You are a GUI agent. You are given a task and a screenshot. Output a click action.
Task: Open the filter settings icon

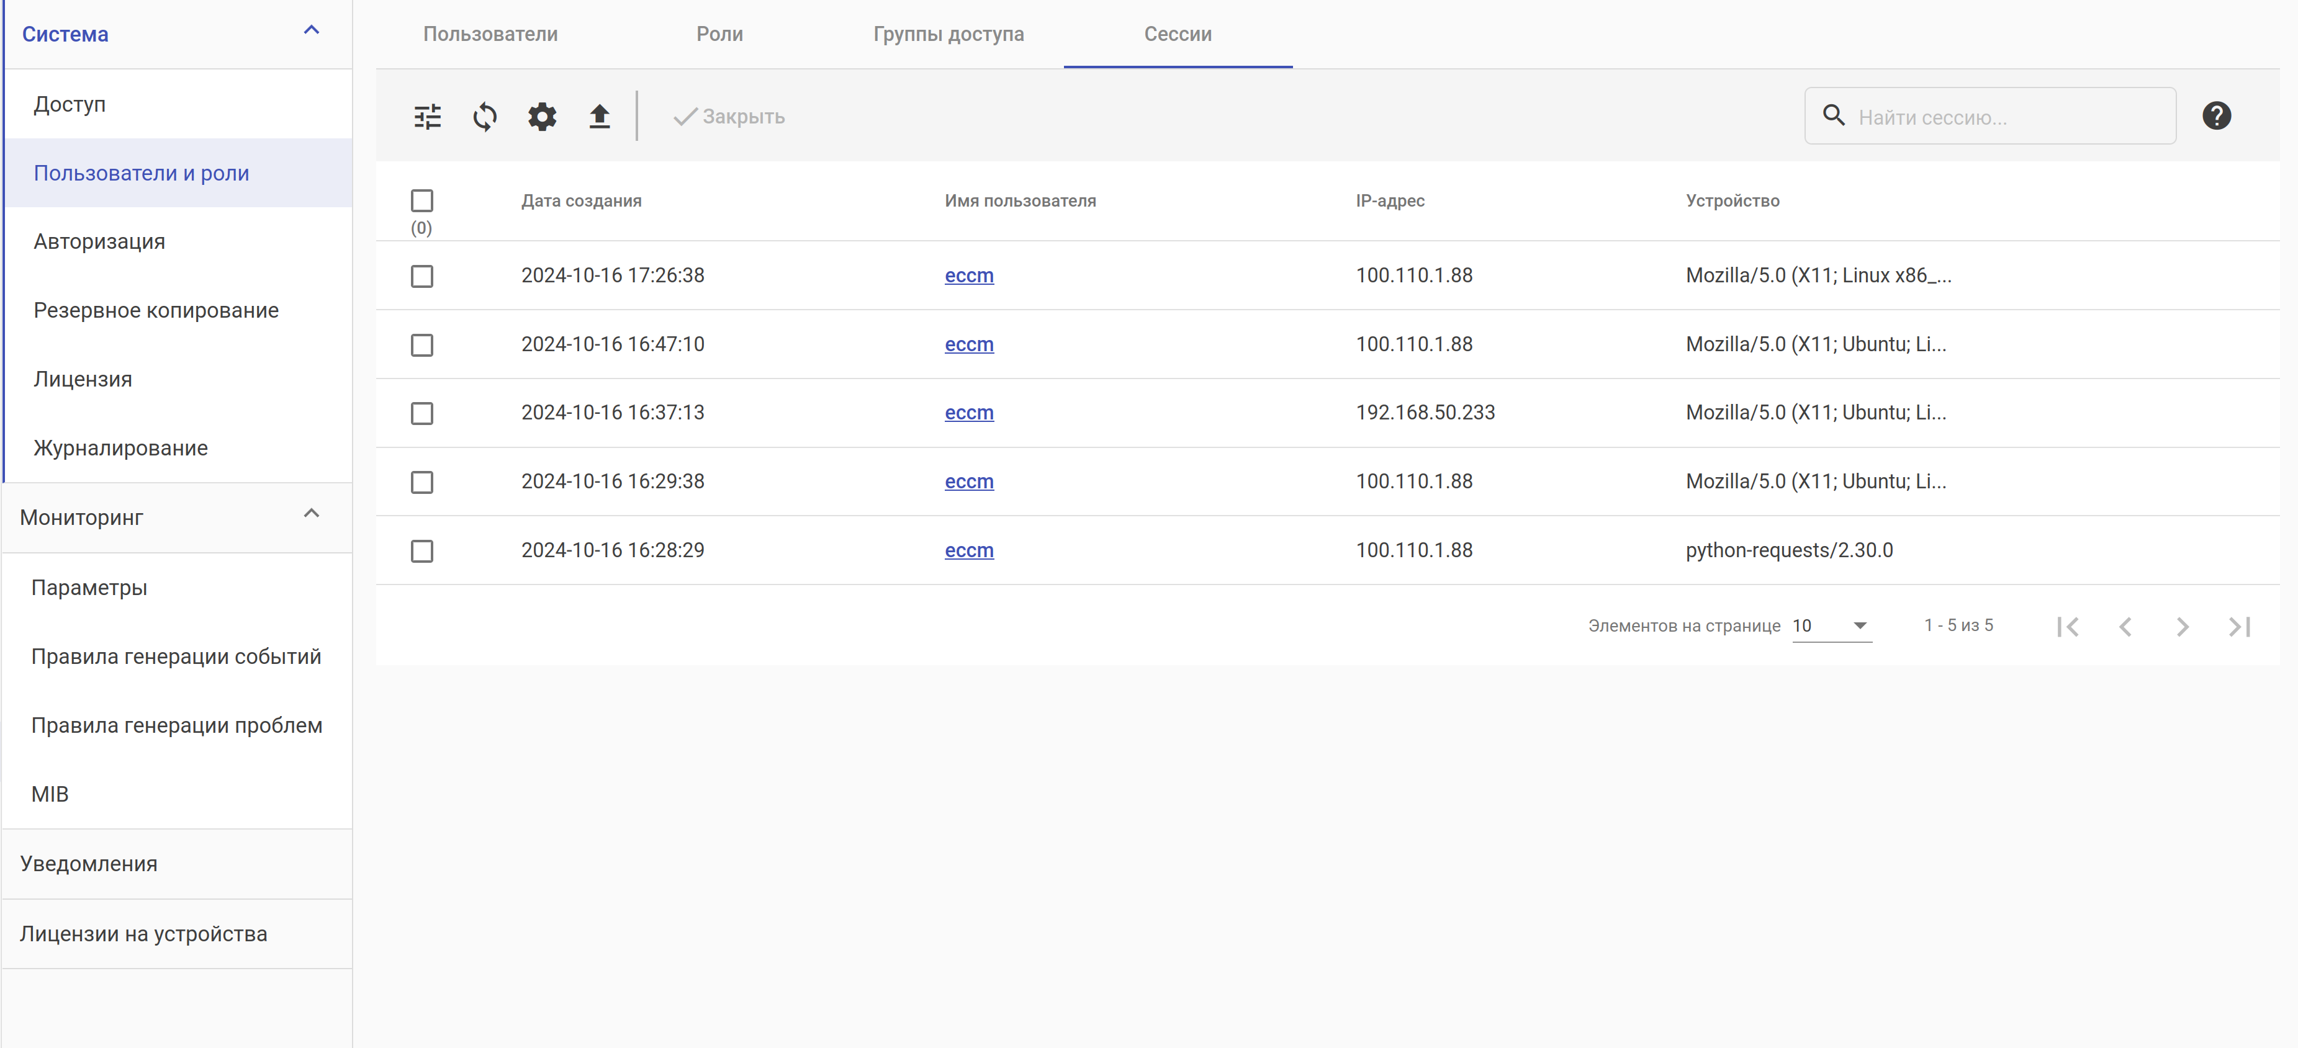427,117
